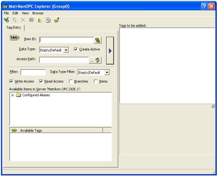This screenshot has height=176, width=217.
Task: Enable the Items checkbox
Action: pyautogui.click(x=96, y=81)
